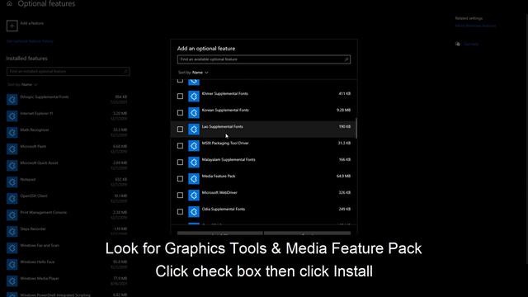Screen dimensions: 528x297
Task: Click the Microsoft Quick Assist installed icon
Action: tap(12, 165)
